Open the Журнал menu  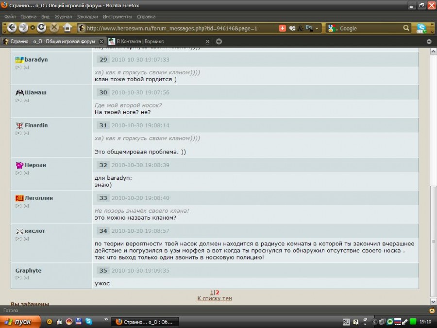coord(63,17)
